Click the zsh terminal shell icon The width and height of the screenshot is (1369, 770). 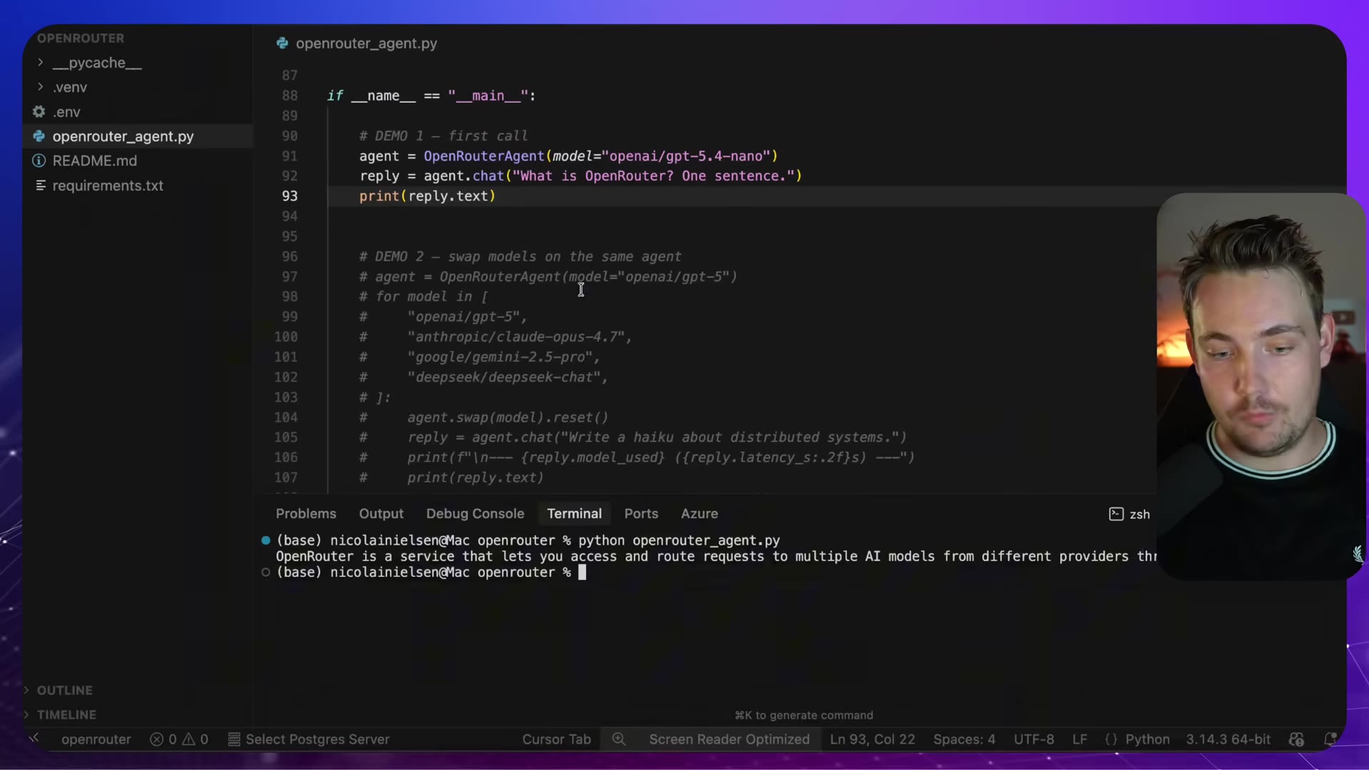point(1116,514)
